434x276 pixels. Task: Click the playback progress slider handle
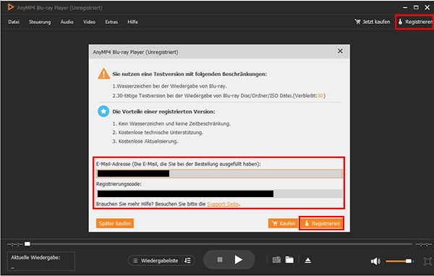pyautogui.click(x=27, y=244)
